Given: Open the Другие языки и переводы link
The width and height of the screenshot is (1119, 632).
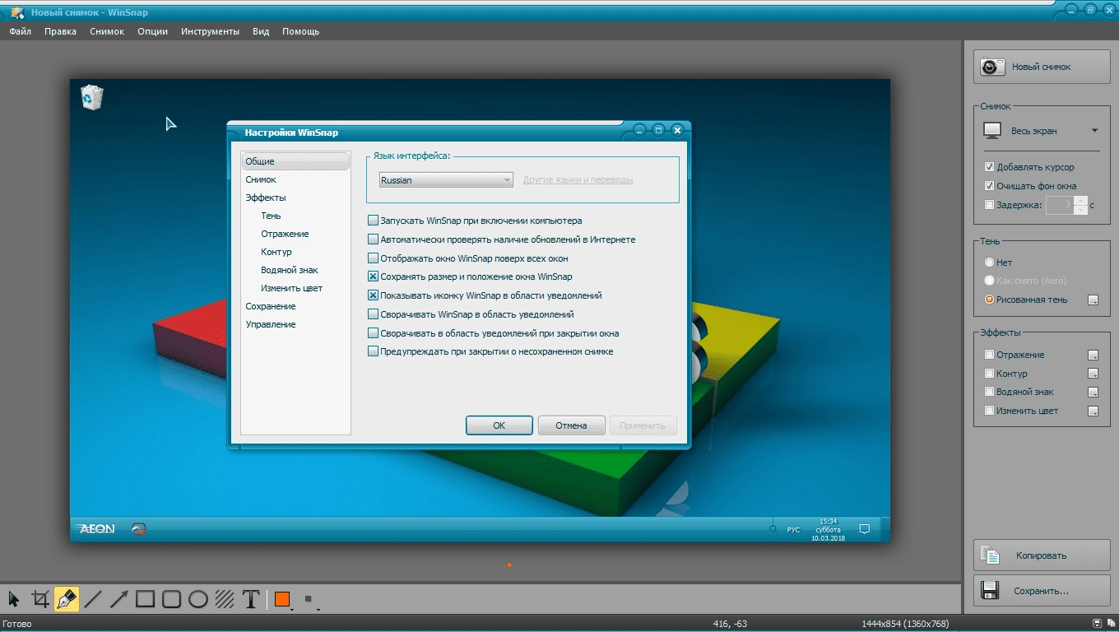Looking at the screenshot, I should click(x=578, y=180).
